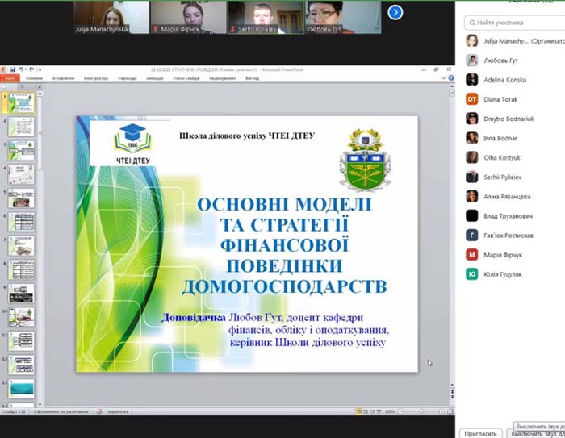The image size is (565, 438).
Task: Start slideshow view from status bar icon
Action: (379, 411)
